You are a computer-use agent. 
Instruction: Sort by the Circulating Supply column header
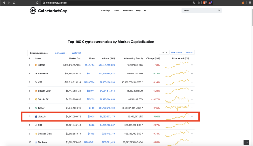tap(133, 58)
